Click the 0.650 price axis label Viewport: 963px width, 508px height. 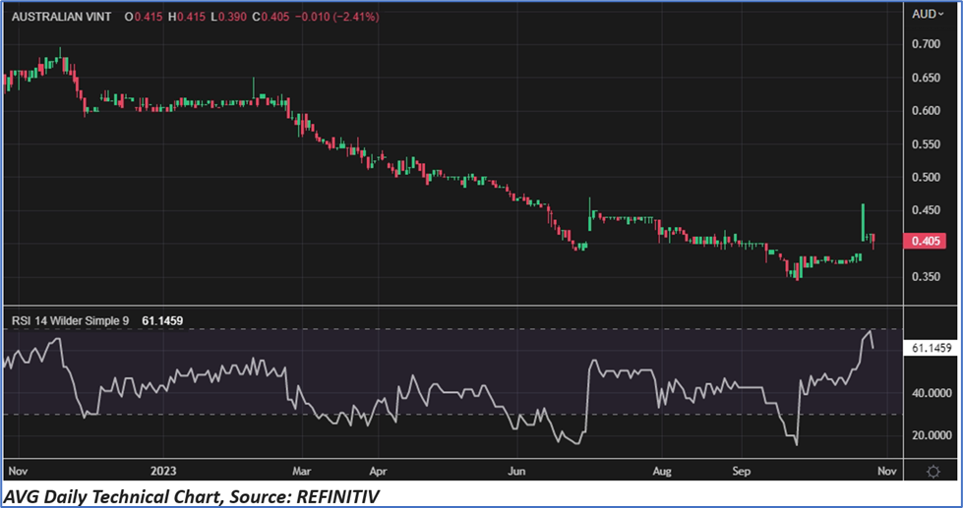[927, 78]
